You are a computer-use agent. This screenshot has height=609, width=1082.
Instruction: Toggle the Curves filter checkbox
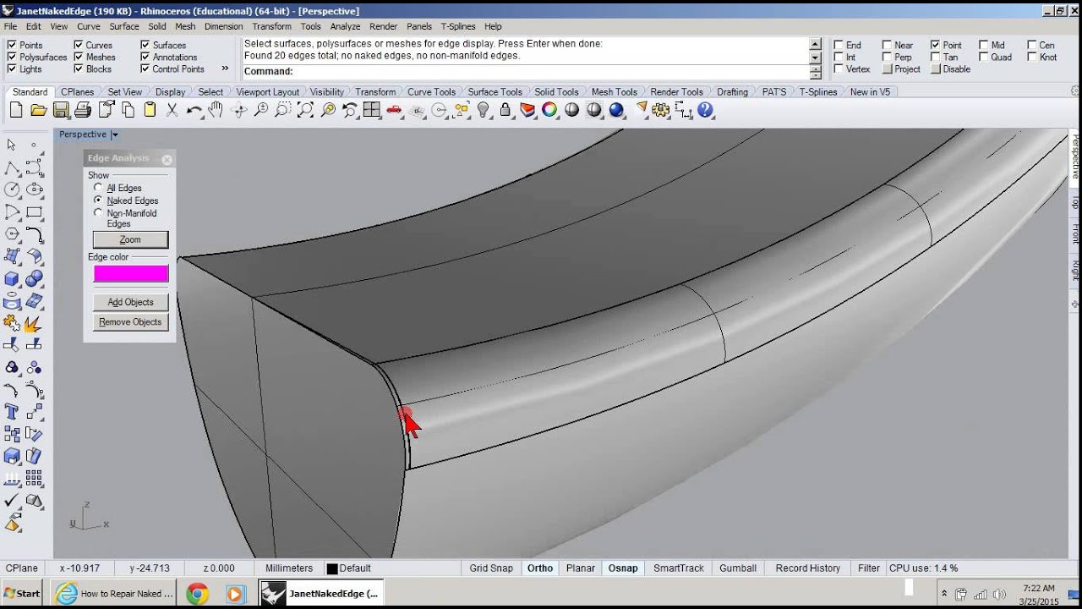[78, 46]
